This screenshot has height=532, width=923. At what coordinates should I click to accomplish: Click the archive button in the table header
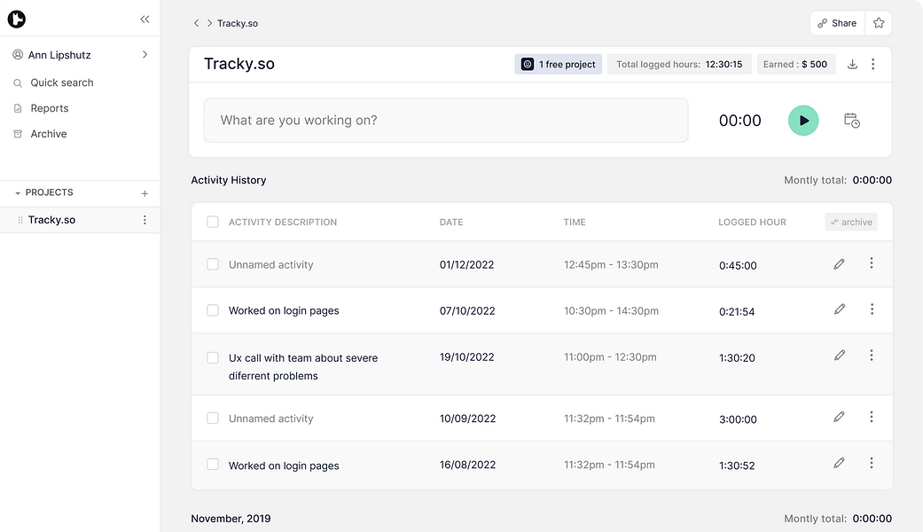point(850,222)
